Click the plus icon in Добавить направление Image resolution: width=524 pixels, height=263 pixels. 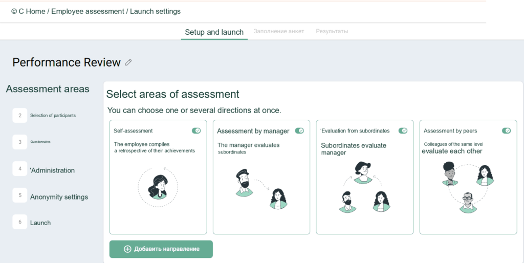127,249
